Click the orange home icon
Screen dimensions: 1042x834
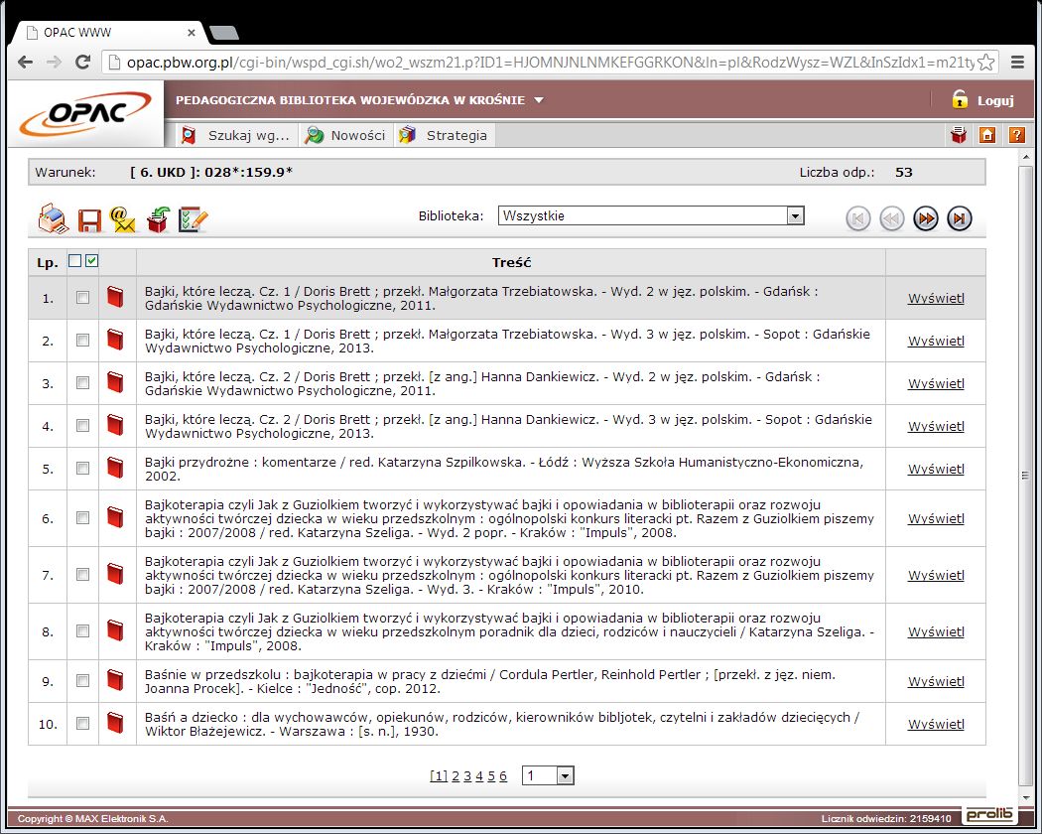[x=987, y=135]
